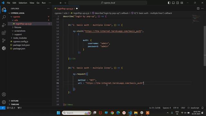Change line endings via CRLF

(x=183, y=108)
